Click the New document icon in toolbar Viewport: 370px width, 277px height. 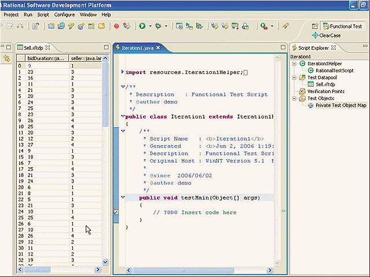[x=36, y=26]
